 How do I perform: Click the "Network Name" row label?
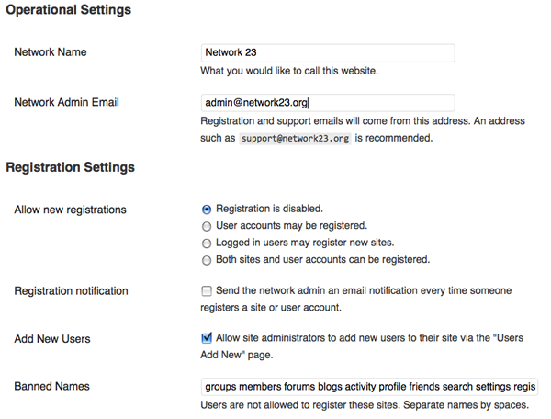pos(51,52)
